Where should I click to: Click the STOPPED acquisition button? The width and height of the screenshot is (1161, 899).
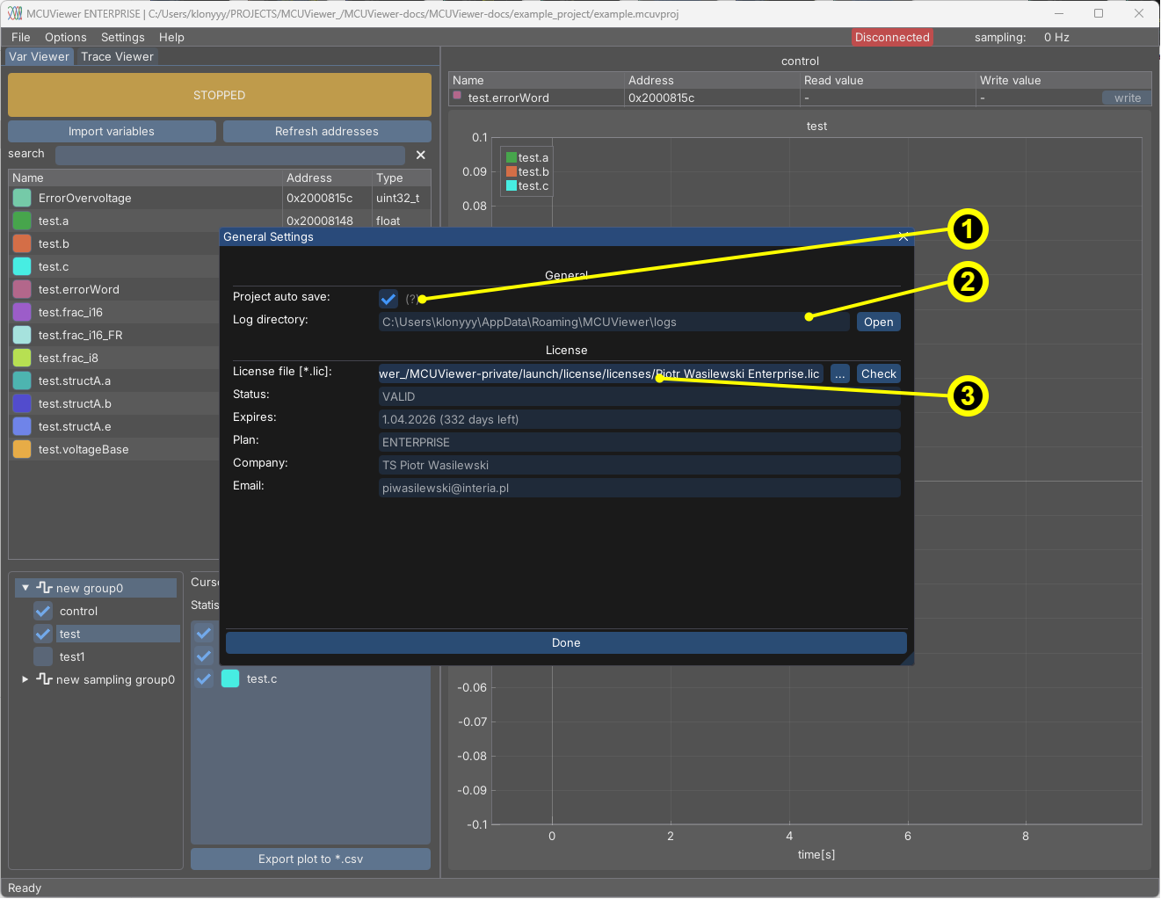click(x=220, y=95)
